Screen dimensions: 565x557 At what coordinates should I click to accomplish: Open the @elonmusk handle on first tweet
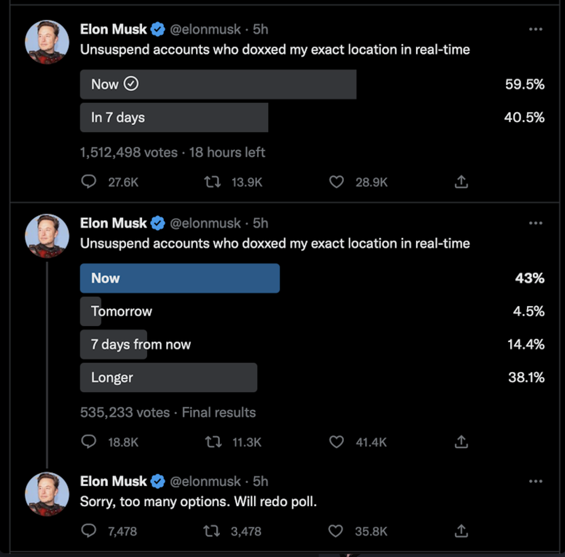coord(205,29)
